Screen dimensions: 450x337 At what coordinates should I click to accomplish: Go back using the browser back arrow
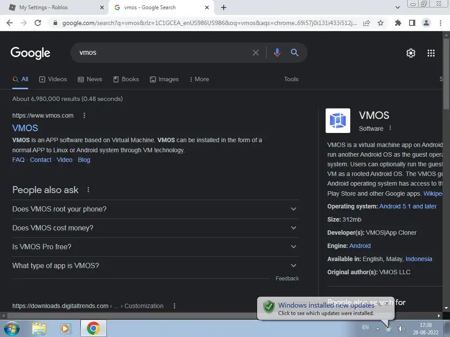10,23
